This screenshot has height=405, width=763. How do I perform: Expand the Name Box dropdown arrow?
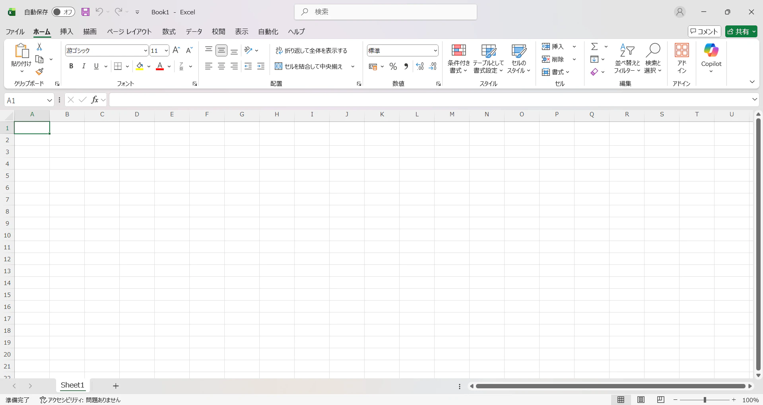tap(49, 100)
